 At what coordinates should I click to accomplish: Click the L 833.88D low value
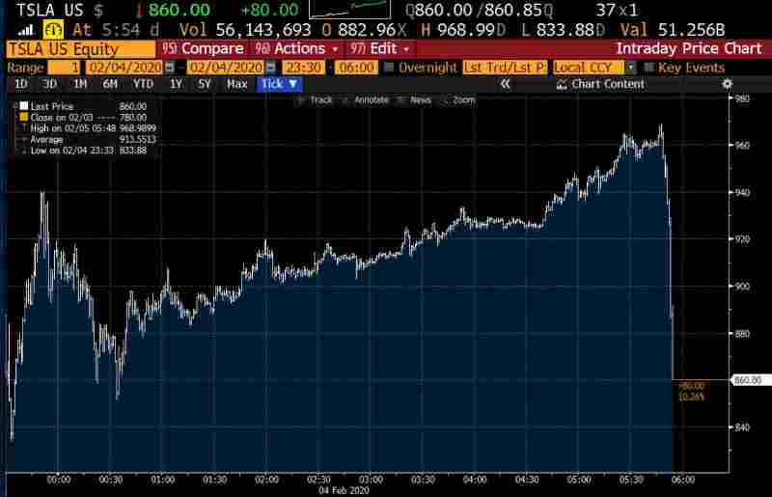click(564, 30)
